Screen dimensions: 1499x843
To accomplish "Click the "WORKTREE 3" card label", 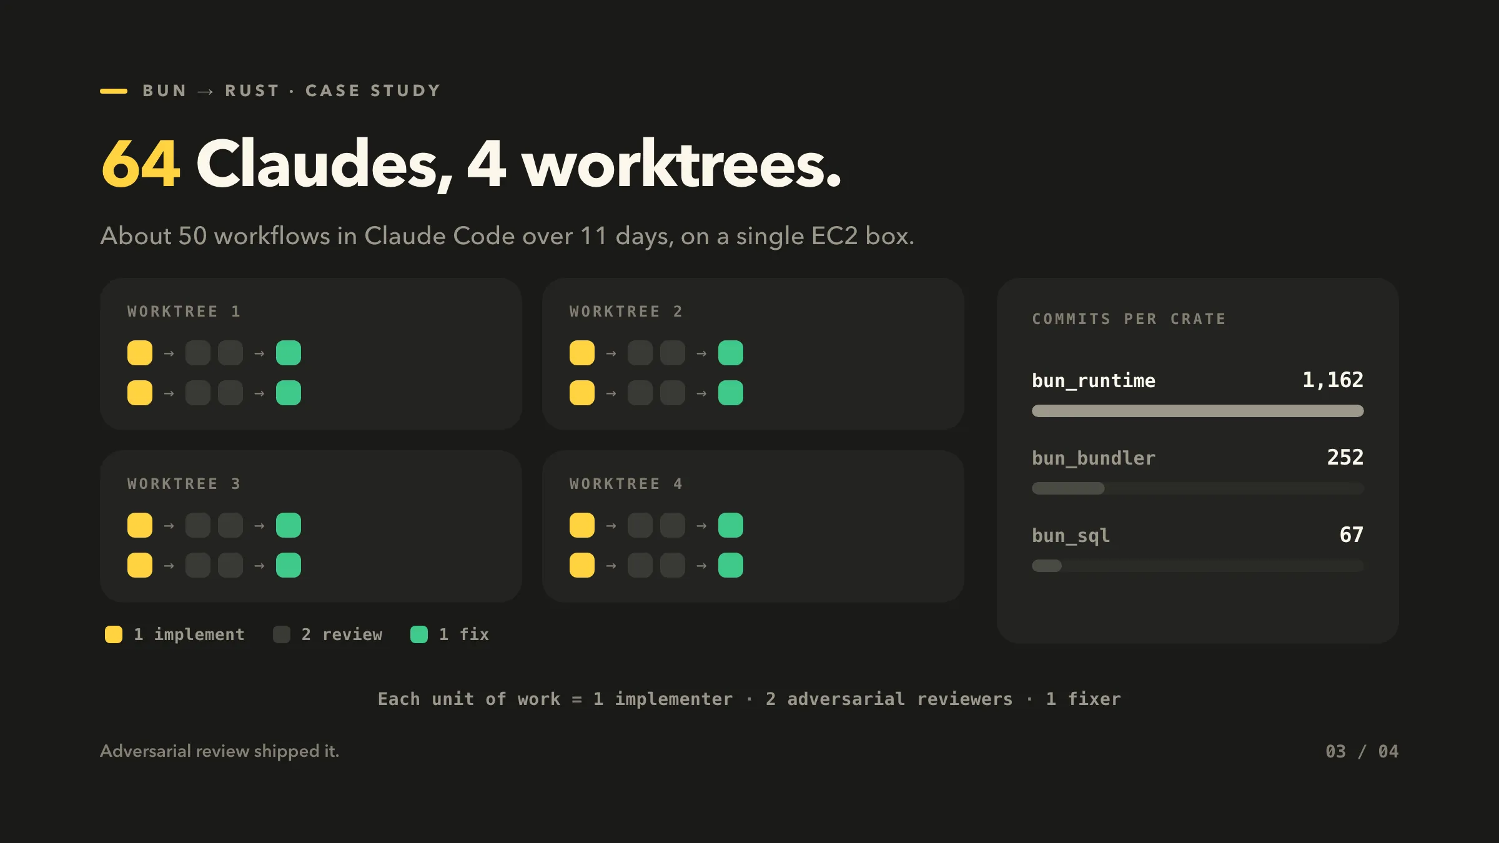I will coord(184,484).
